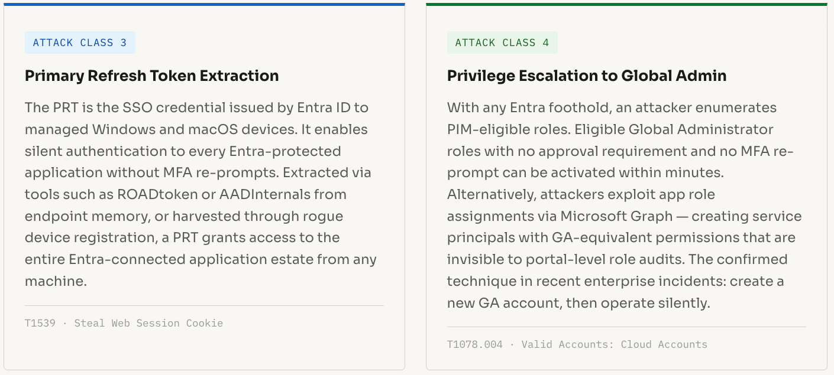Screen dimensions: 834x375
Task: Click the divider line above T1078.004
Action: click(626, 327)
